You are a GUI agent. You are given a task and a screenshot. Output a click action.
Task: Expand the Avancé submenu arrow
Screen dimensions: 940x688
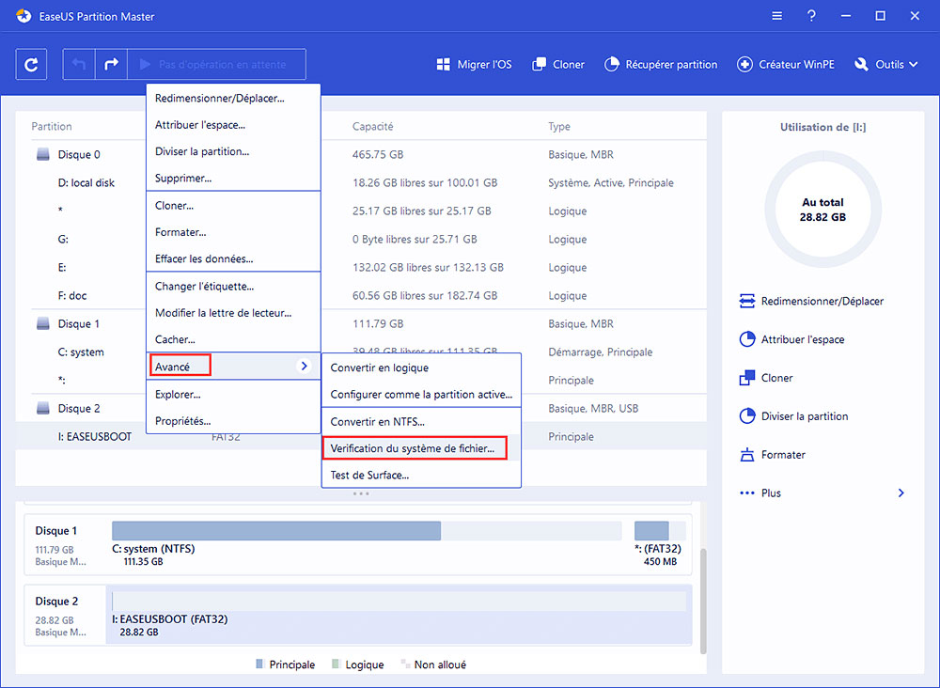(x=304, y=366)
